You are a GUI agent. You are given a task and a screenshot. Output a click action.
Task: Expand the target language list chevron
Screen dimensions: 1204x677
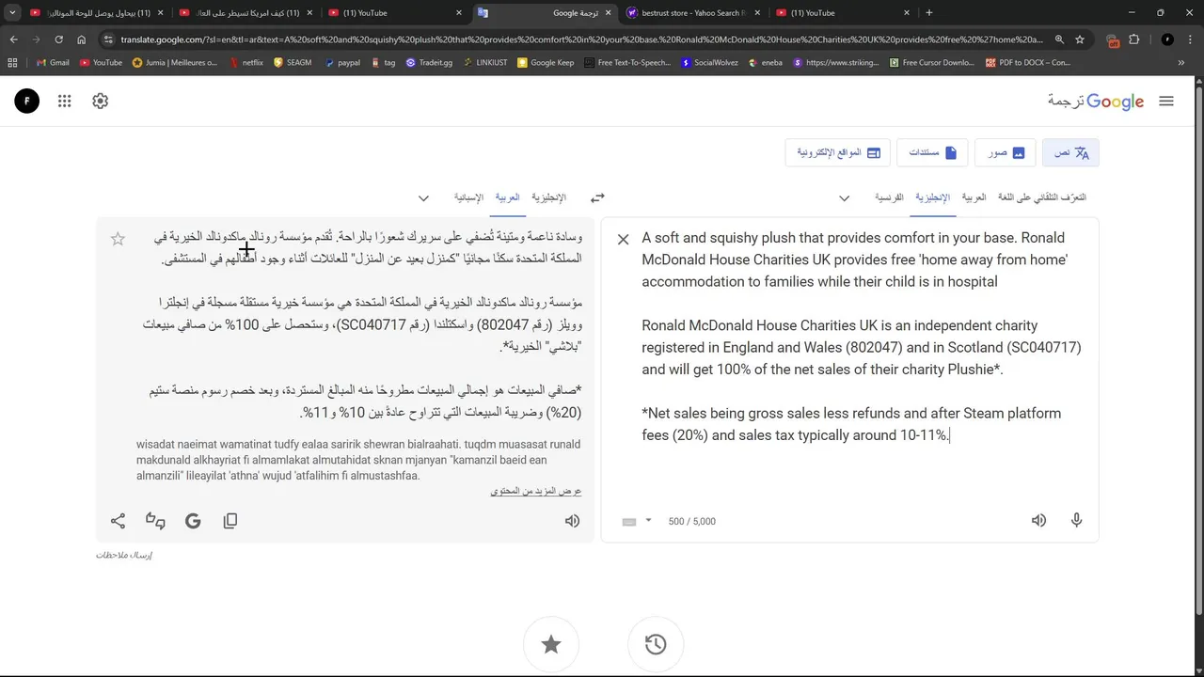point(423,197)
